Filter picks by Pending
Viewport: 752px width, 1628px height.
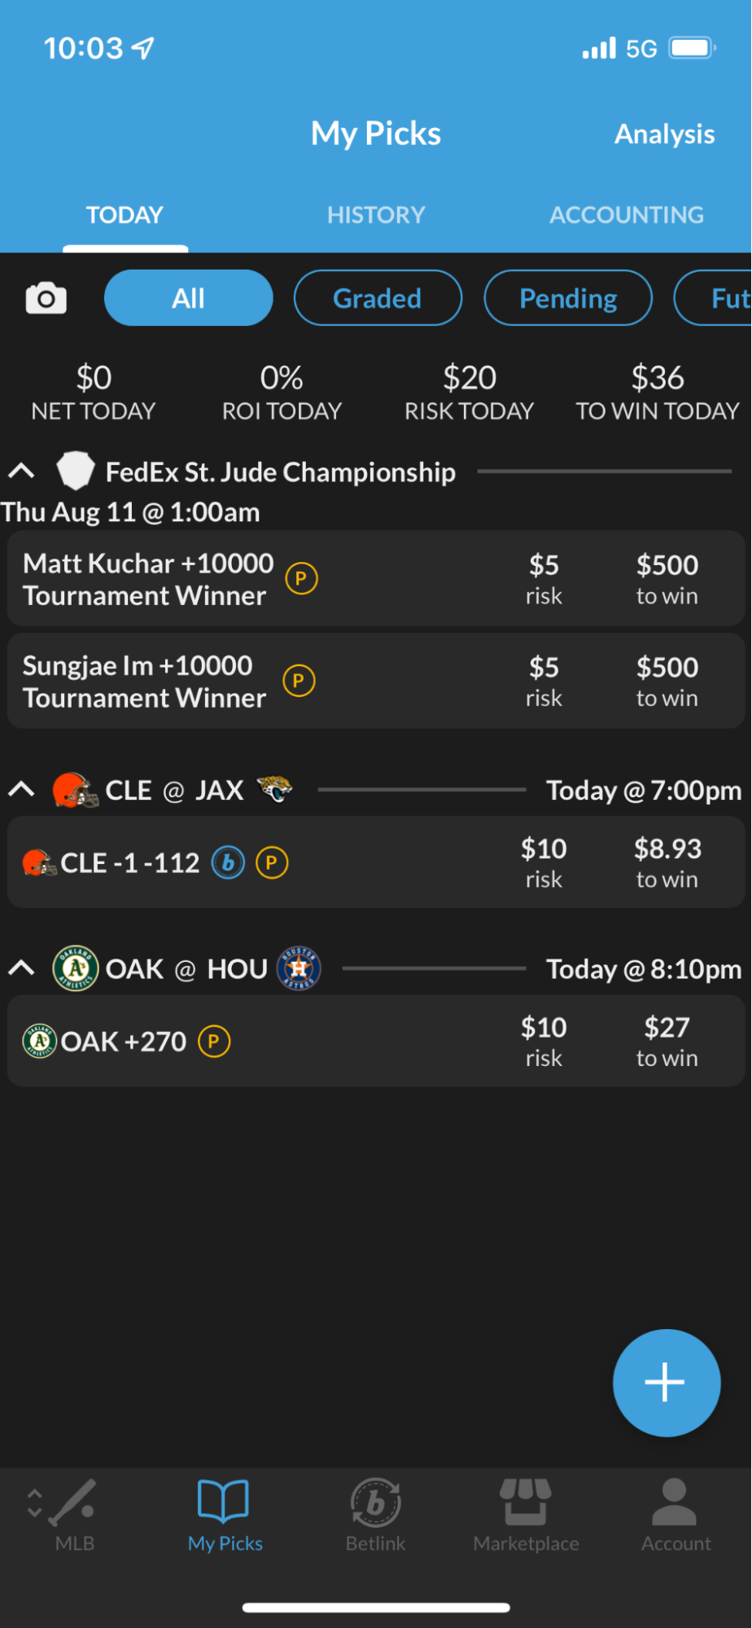pyautogui.click(x=568, y=299)
